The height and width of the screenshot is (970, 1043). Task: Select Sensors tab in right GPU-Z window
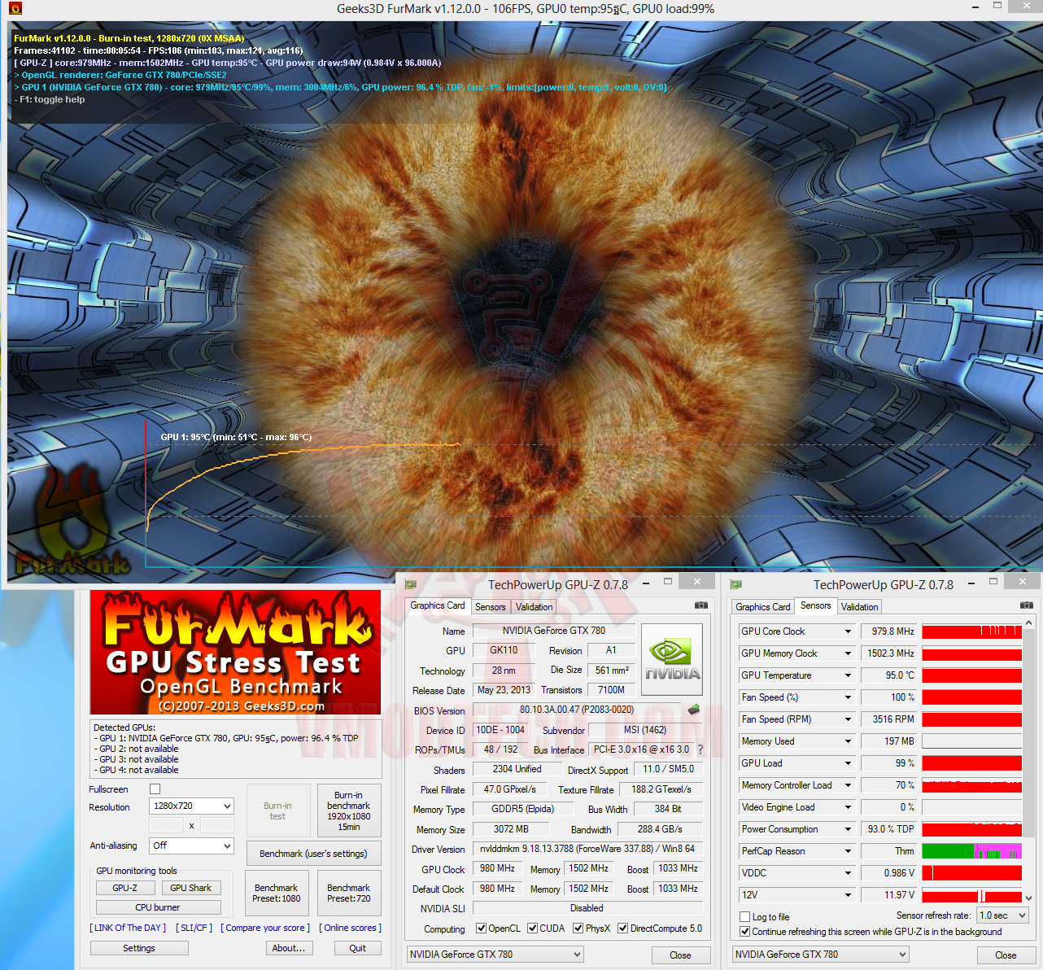[x=816, y=605]
